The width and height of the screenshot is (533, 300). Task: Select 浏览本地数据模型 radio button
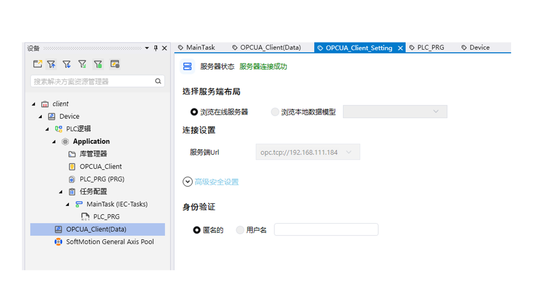tap(275, 112)
